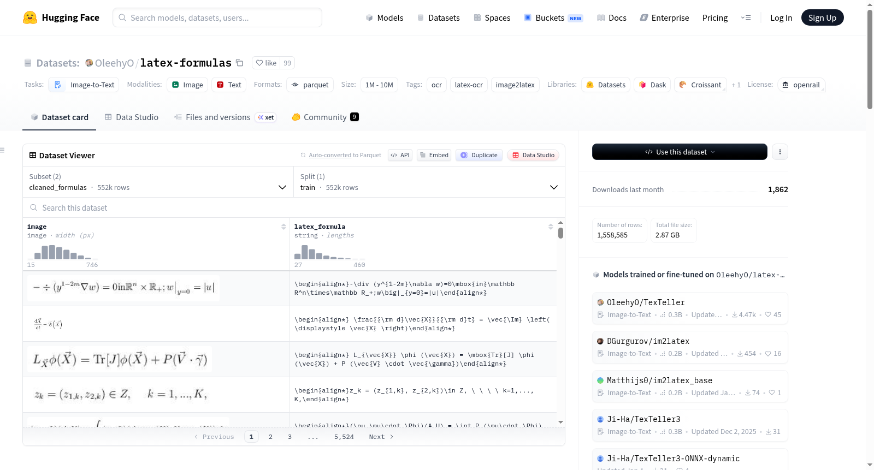874x470 pixels.
Task: Click the Log In link
Action: [781, 18]
